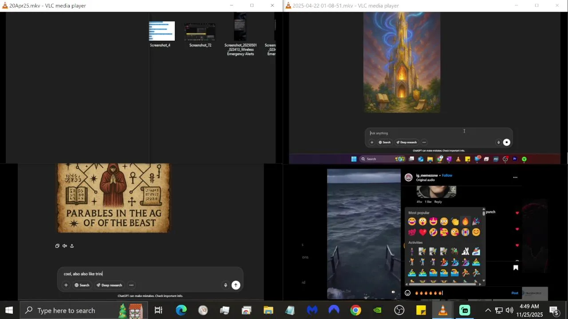Click smiley emoji button beside comment field
The height and width of the screenshot is (319, 568).
tap(407, 293)
